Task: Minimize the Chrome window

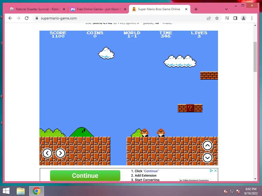Action: coord(236,6)
